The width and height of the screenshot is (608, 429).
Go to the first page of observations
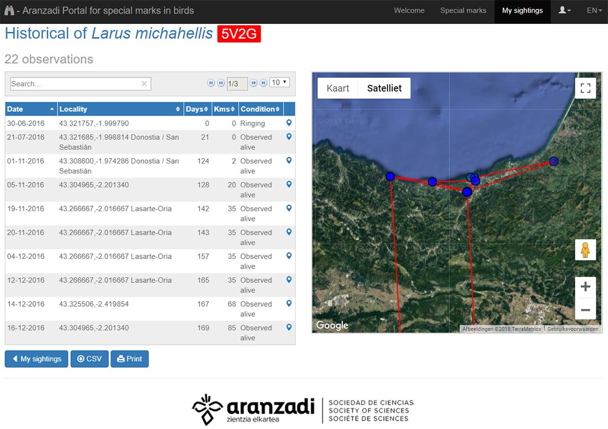click(x=211, y=83)
